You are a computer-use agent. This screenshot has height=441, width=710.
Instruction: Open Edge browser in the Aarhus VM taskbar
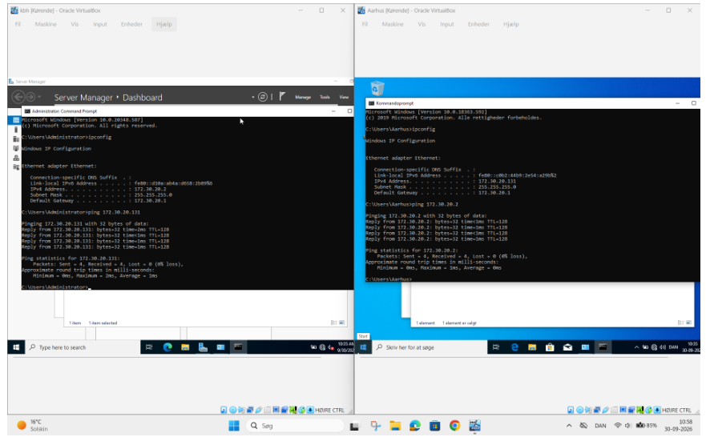514,347
